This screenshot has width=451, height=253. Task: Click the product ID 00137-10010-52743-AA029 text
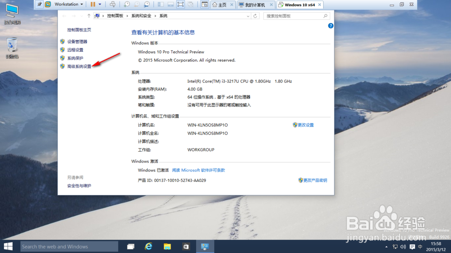(180, 181)
